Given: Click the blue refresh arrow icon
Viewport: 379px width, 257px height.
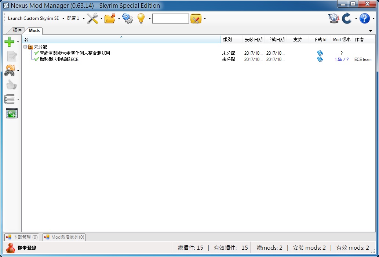Looking at the screenshot, I should [347, 18].
